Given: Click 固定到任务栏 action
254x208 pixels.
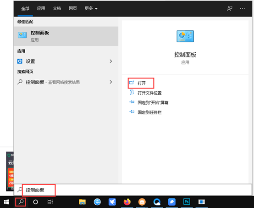Looking at the screenshot, I should coord(149,112).
